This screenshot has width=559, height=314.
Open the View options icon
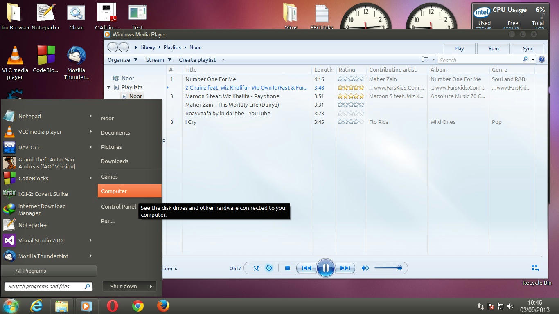pos(425,60)
